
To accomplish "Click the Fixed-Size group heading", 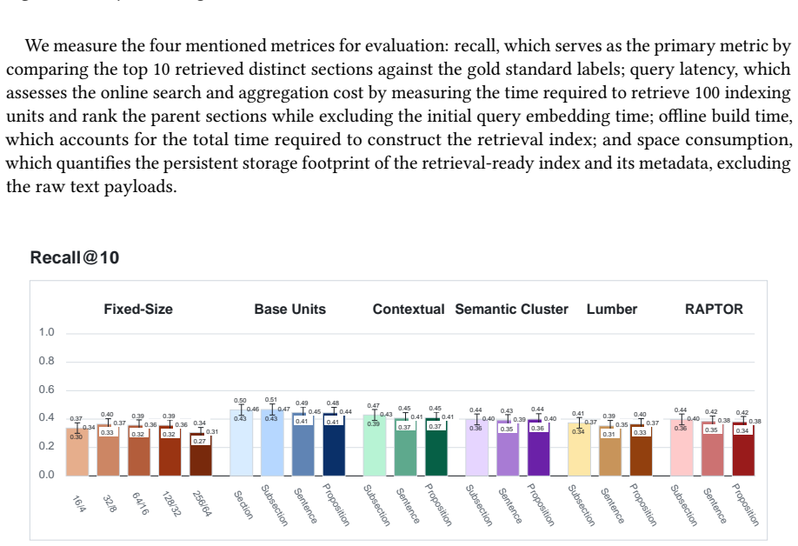I will [138, 310].
